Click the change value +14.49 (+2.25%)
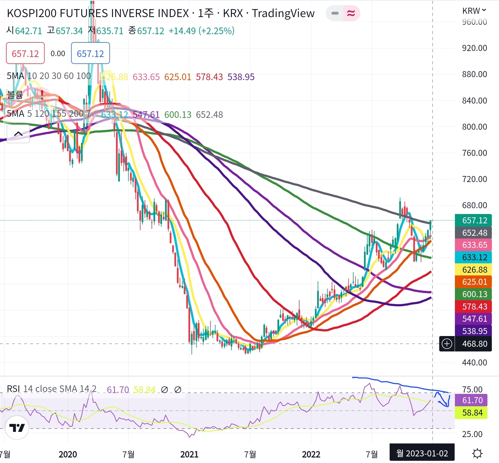The width and height of the screenshot is (499, 463). pyautogui.click(x=201, y=31)
